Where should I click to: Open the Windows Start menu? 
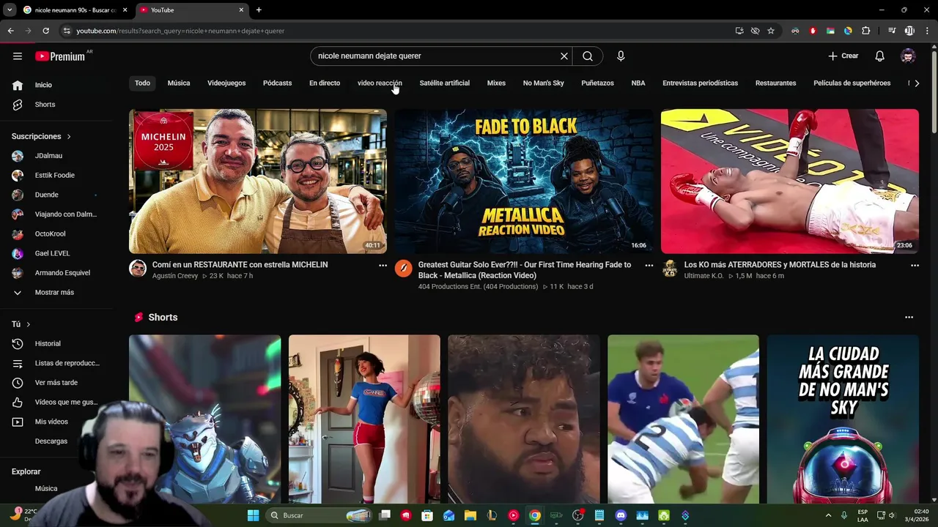(x=253, y=515)
